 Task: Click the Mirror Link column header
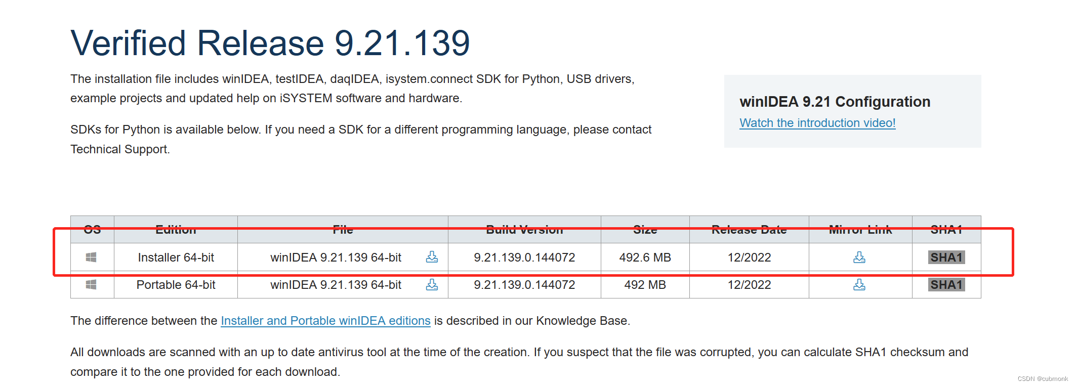coord(860,230)
